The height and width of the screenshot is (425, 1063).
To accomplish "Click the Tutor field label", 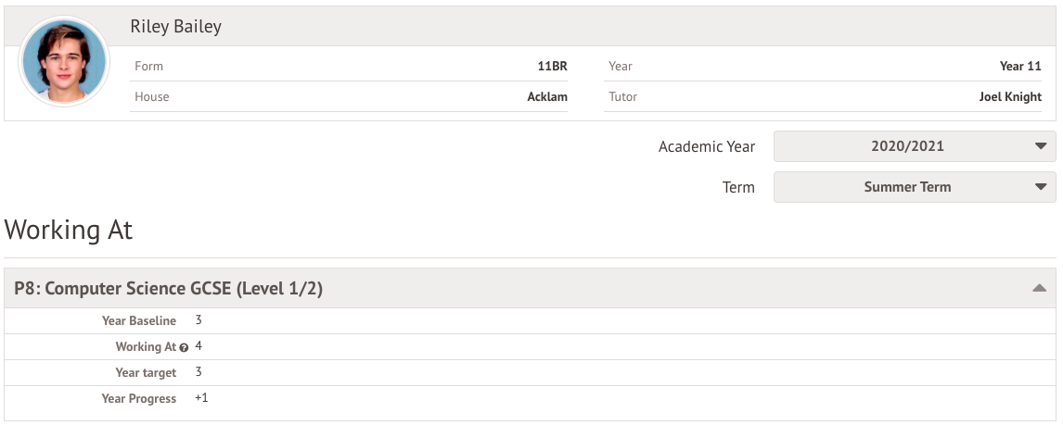I will tap(622, 96).
